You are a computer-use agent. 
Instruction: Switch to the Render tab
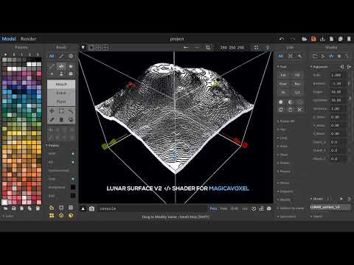click(28, 39)
